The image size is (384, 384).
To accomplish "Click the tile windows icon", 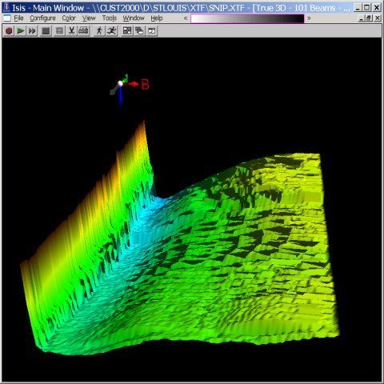I will (127, 31).
